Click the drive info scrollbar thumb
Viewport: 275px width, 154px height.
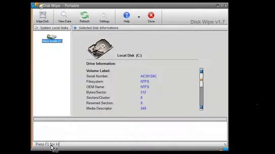click(x=202, y=80)
